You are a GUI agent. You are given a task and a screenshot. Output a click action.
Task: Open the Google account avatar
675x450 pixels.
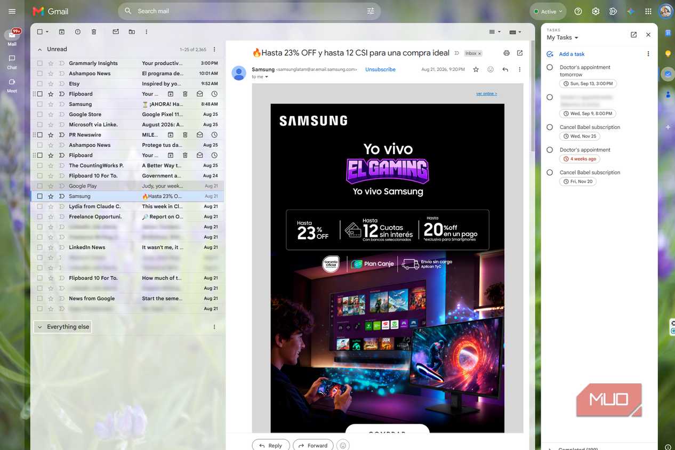pos(665,11)
